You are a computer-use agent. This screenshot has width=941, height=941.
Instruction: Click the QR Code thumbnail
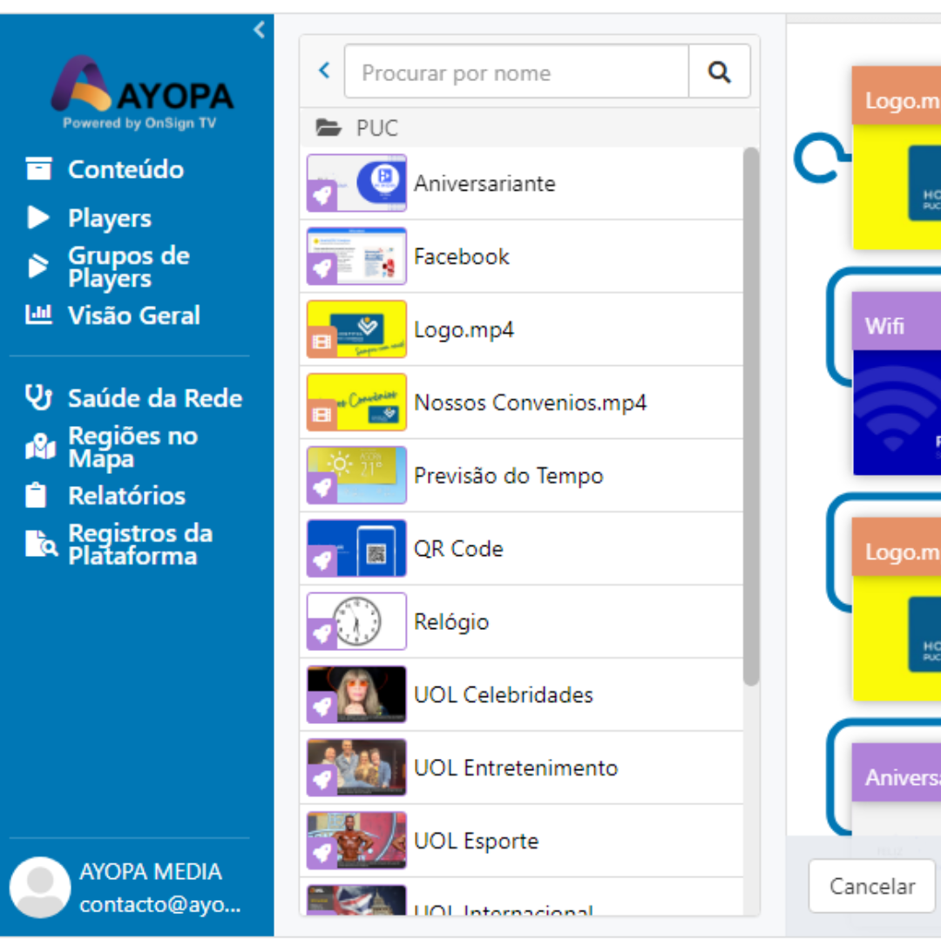click(356, 549)
